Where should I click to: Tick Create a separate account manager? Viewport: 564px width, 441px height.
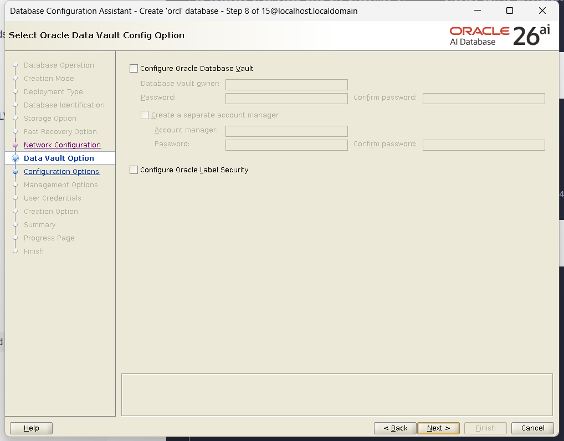click(x=145, y=115)
